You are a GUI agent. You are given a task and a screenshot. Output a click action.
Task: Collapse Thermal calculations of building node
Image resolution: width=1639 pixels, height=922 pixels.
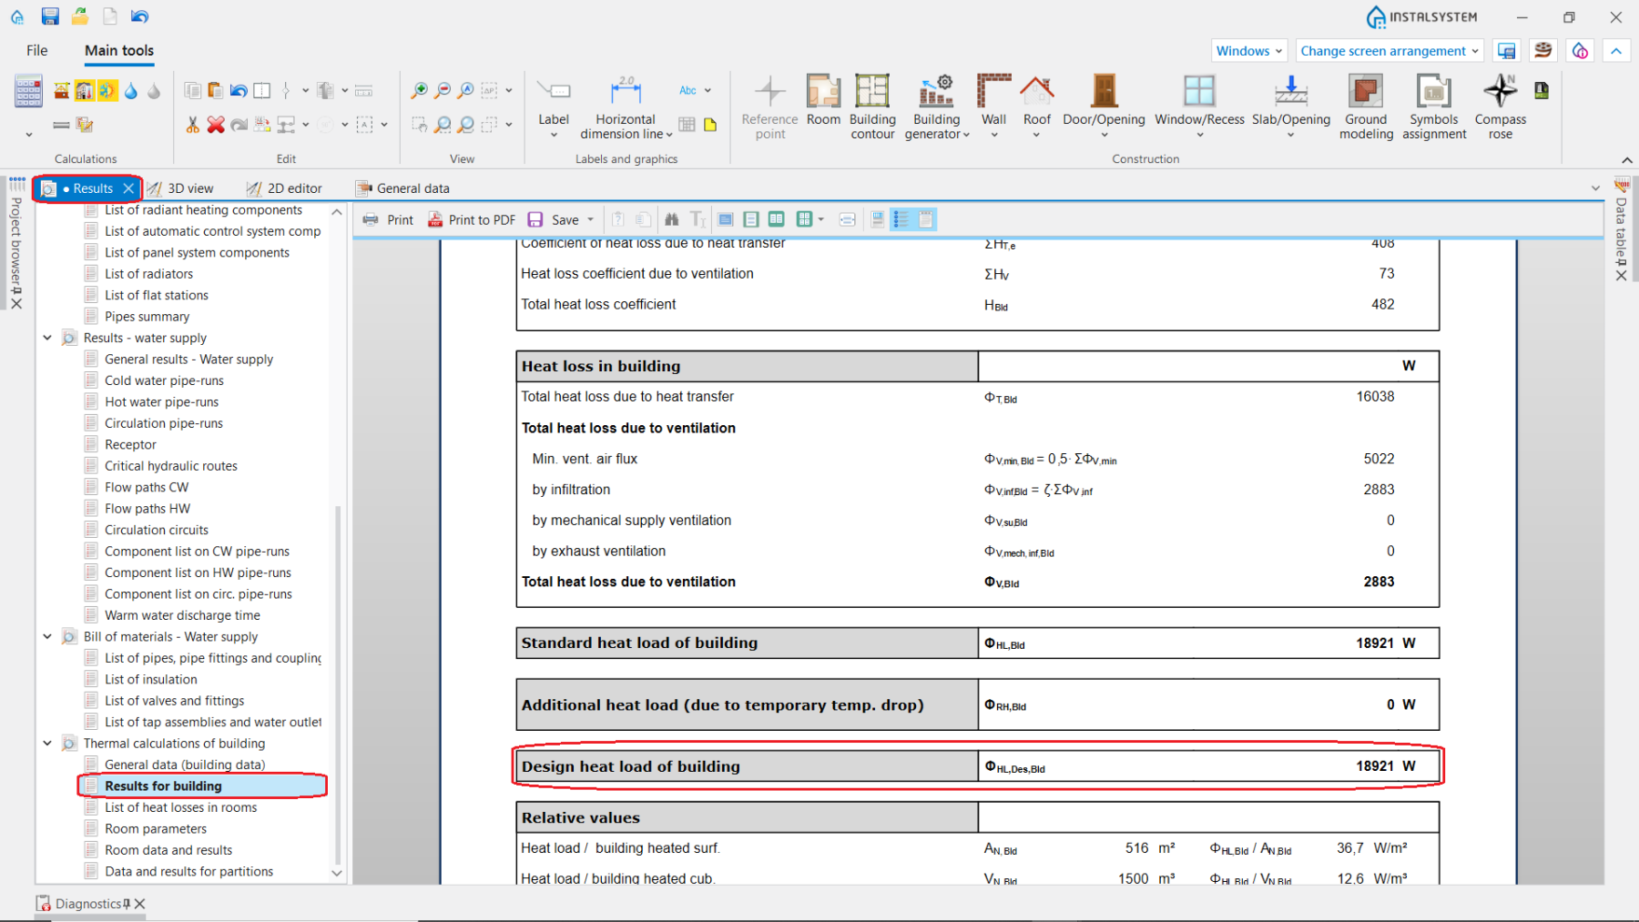pyautogui.click(x=47, y=743)
